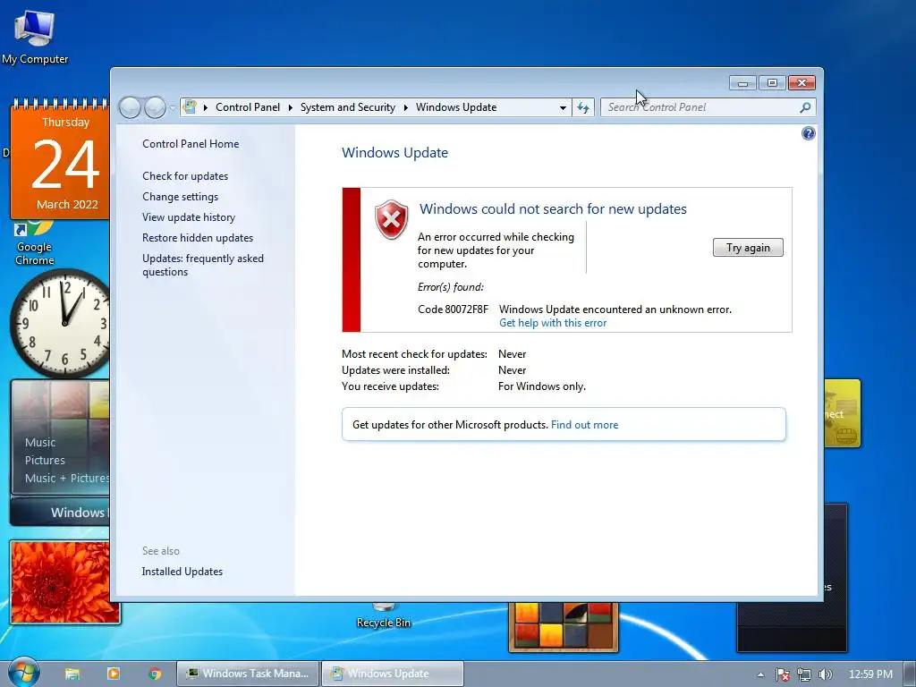Click the red error shield icon

click(x=392, y=220)
